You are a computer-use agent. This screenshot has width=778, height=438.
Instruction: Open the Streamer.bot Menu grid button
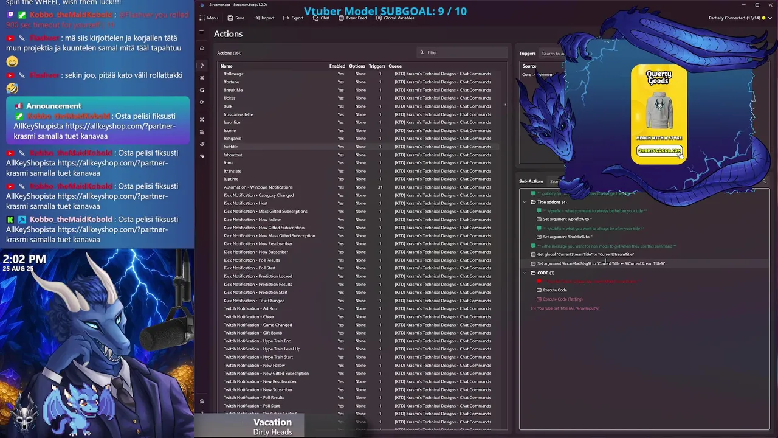coord(208,18)
